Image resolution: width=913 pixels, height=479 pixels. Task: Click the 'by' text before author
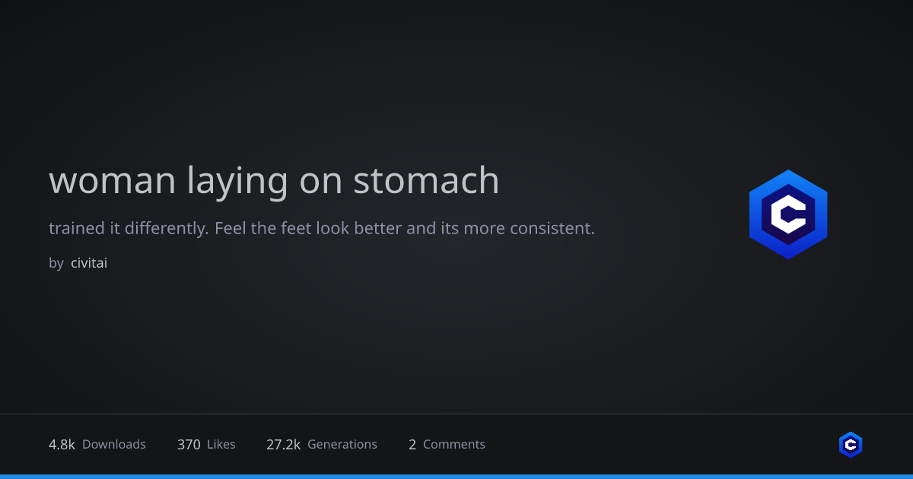[x=56, y=264]
